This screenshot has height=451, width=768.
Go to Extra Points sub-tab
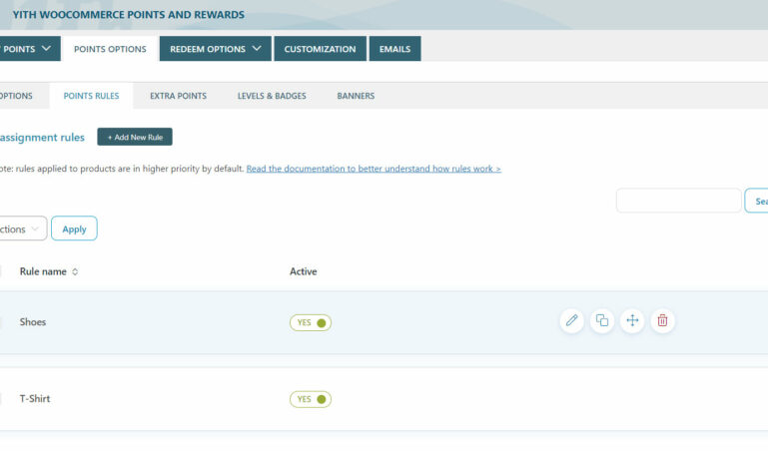coord(179,96)
